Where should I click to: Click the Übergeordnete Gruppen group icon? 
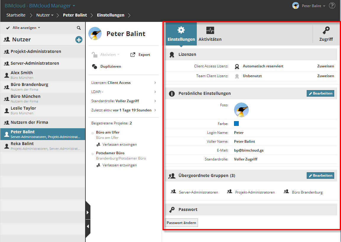click(172, 176)
